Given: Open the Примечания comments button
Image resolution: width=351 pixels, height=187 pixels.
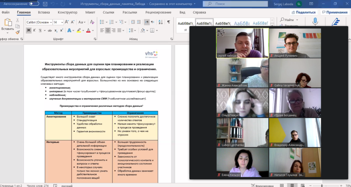Looking at the screenshot, I should [334, 12].
